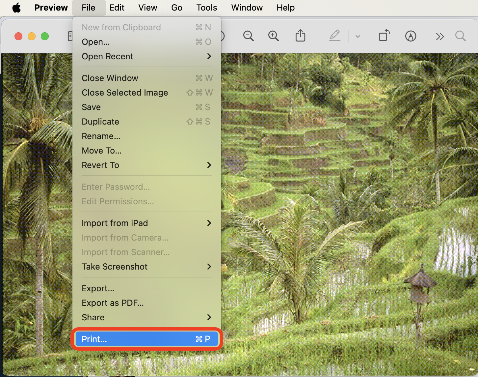This screenshot has width=478, height=377.
Task: Open search with the magnifying glass icon
Action: (x=460, y=36)
